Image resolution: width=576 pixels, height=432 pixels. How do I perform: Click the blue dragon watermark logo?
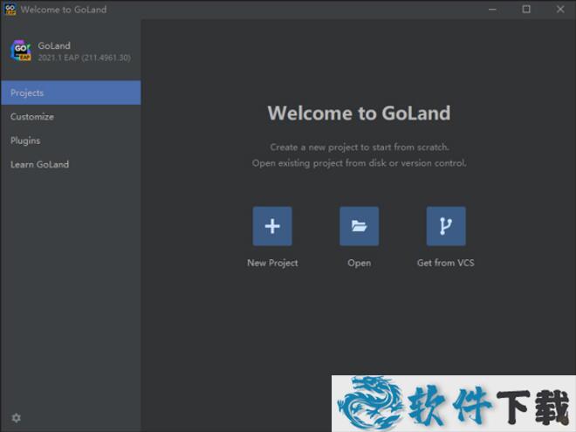click(373, 404)
